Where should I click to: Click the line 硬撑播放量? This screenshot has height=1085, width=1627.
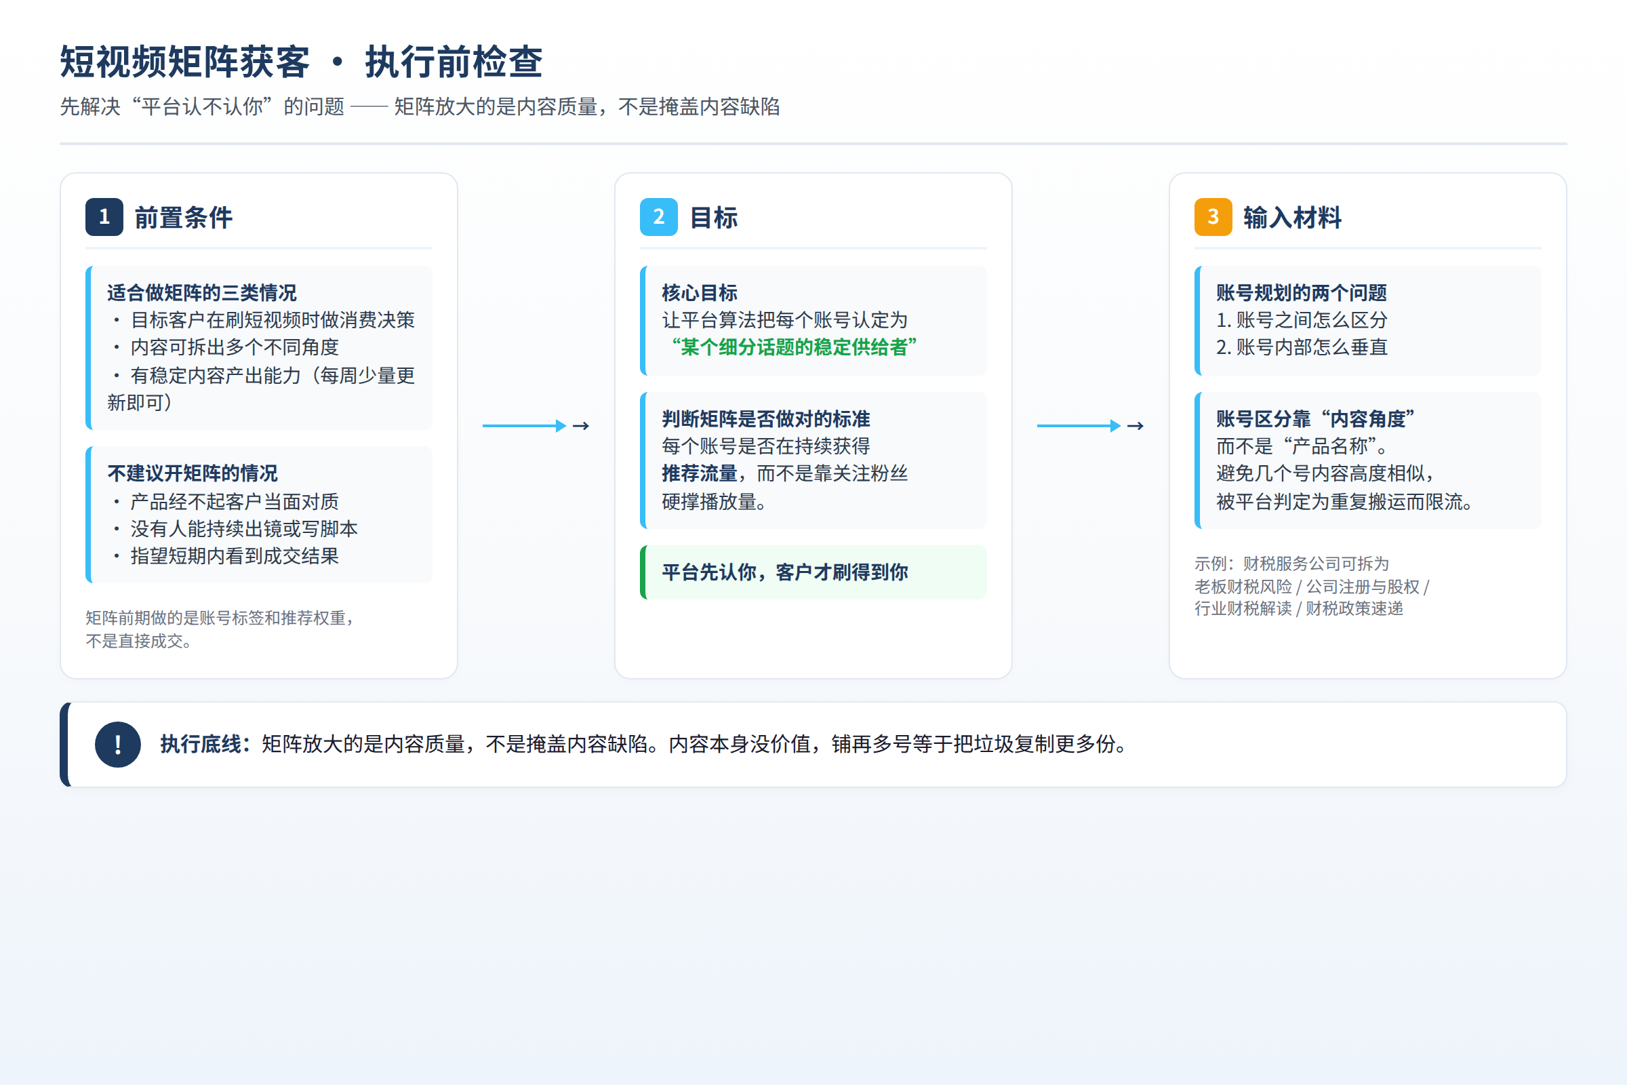714,501
